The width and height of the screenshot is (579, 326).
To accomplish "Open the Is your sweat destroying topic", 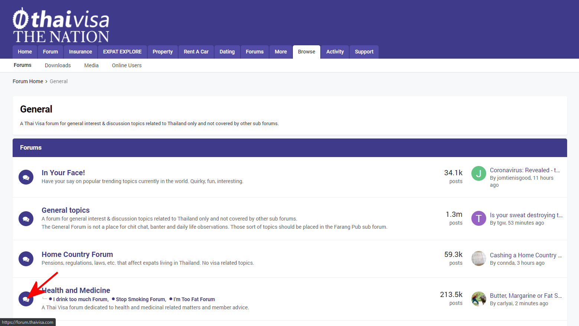I will click(x=526, y=215).
